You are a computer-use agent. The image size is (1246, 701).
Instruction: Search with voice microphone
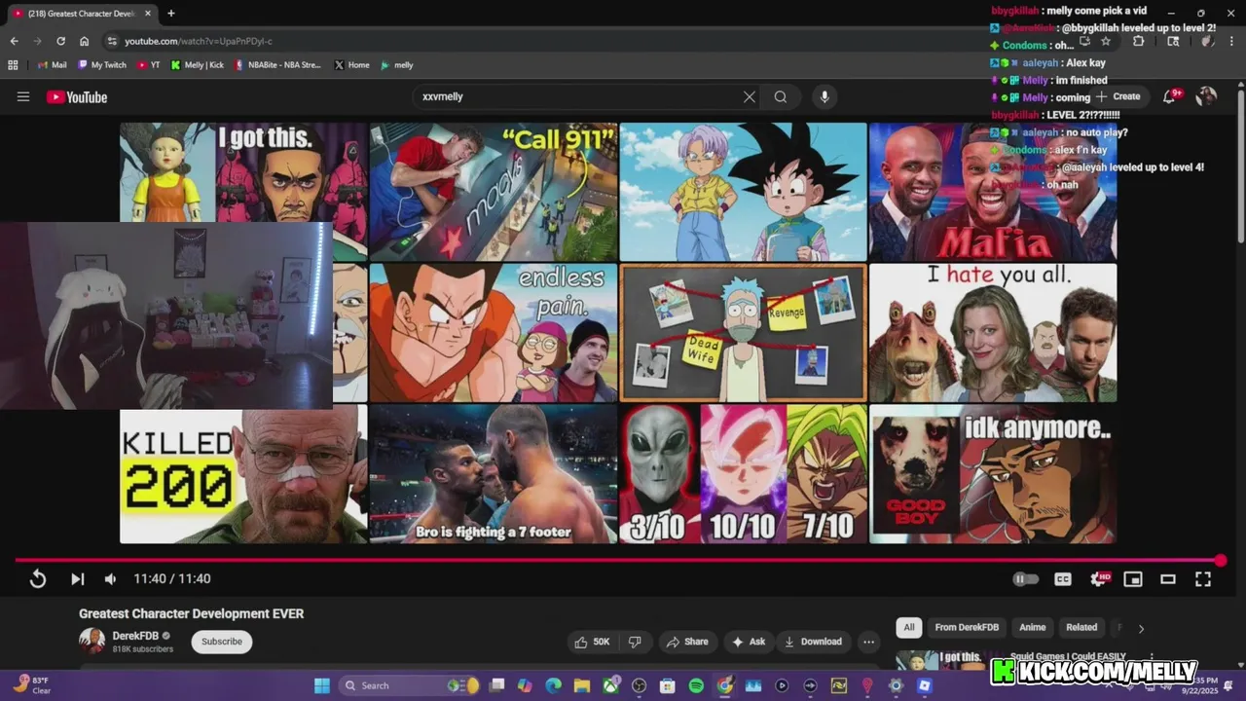pyautogui.click(x=825, y=96)
